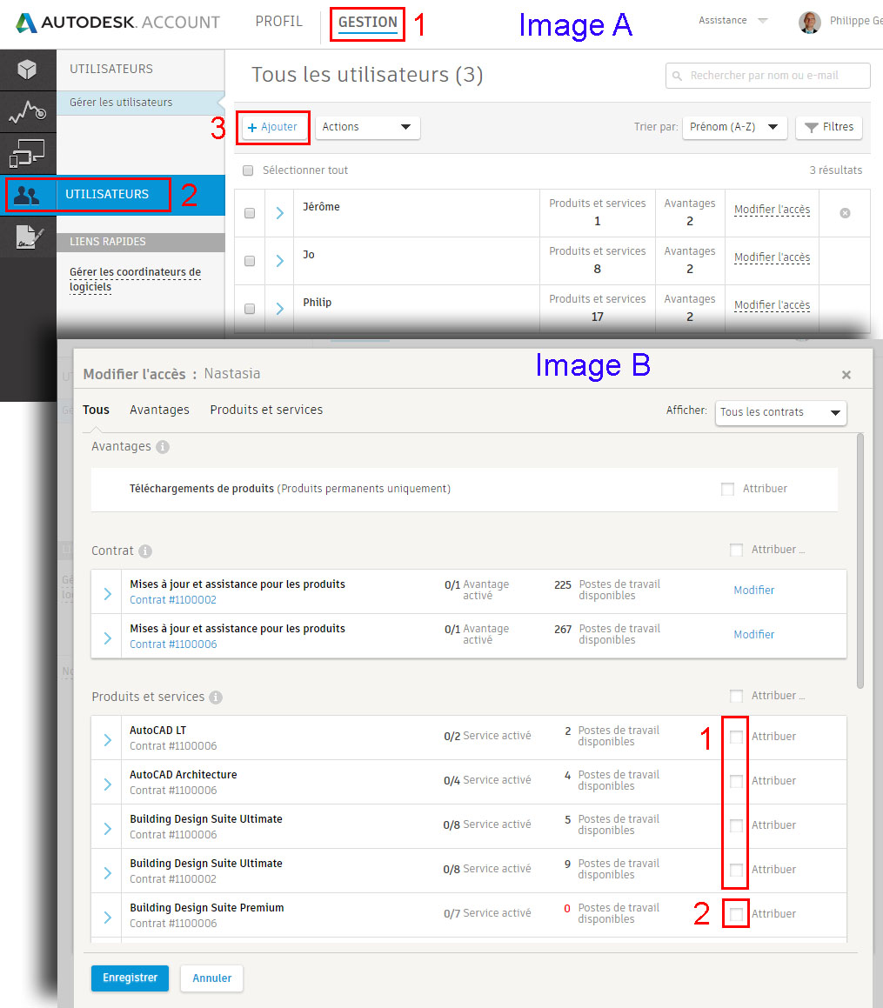Viewport: 883px width, 1008px height.
Task: Click the user profile avatar photo
Action: [810, 22]
